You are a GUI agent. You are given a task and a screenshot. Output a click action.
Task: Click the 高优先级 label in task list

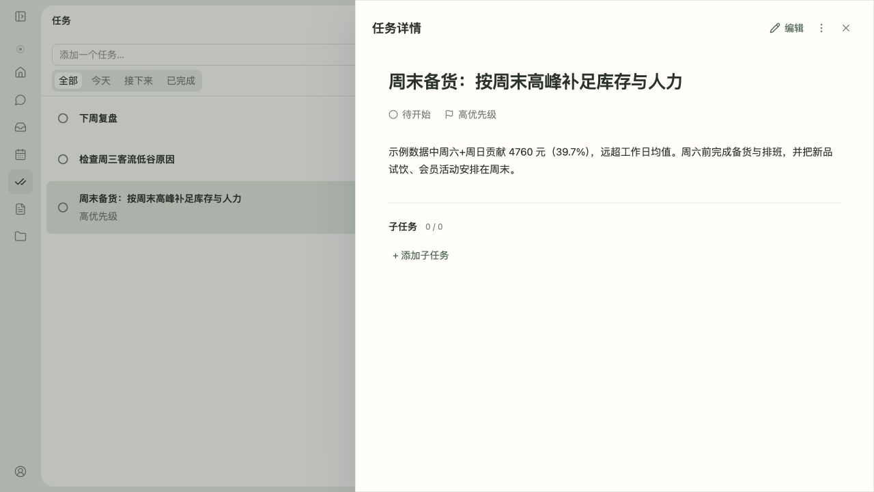(98, 217)
